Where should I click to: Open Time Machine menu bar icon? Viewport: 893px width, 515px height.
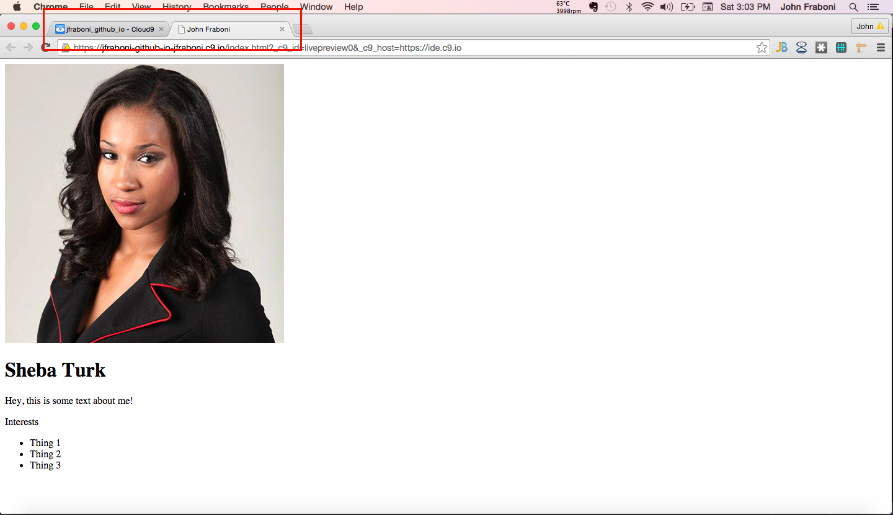point(611,7)
